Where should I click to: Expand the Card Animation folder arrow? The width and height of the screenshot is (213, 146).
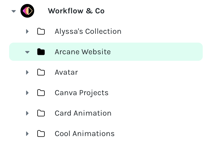click(x=27, y=113)
